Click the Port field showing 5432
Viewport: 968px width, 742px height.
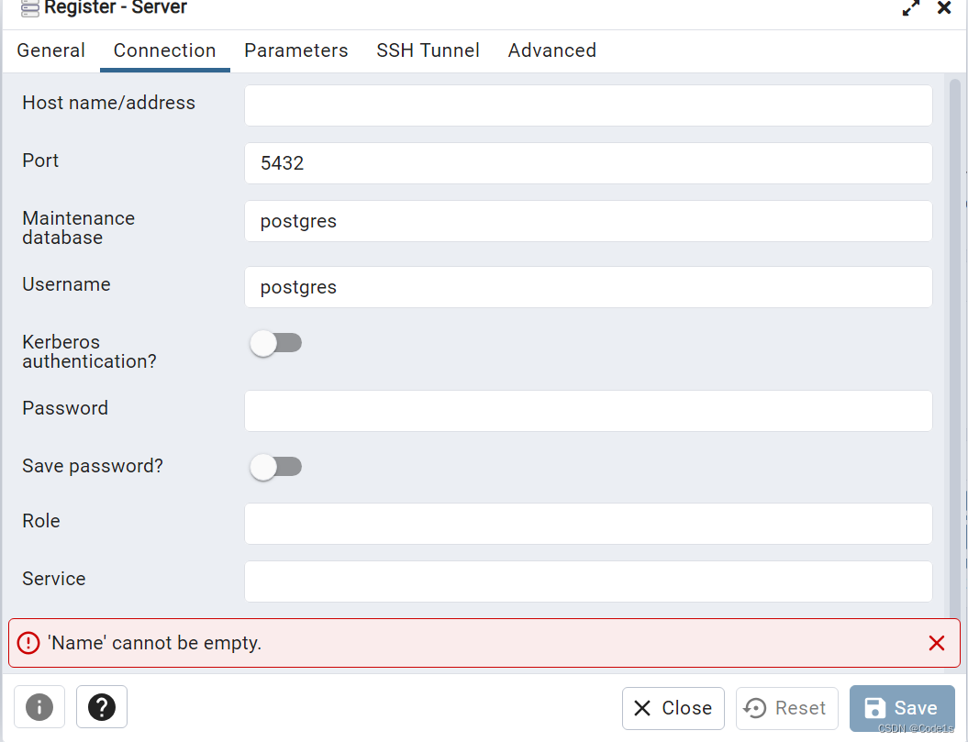coord(588,163)
